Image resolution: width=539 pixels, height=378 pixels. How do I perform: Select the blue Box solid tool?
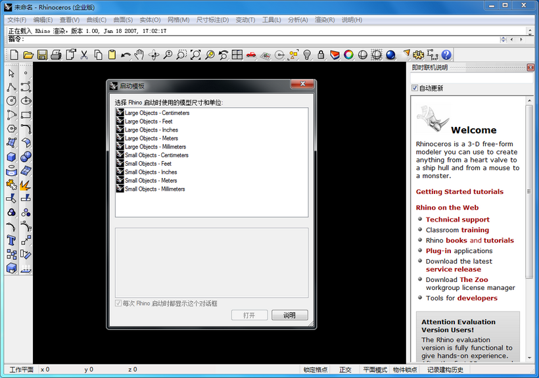click(11, 156)
